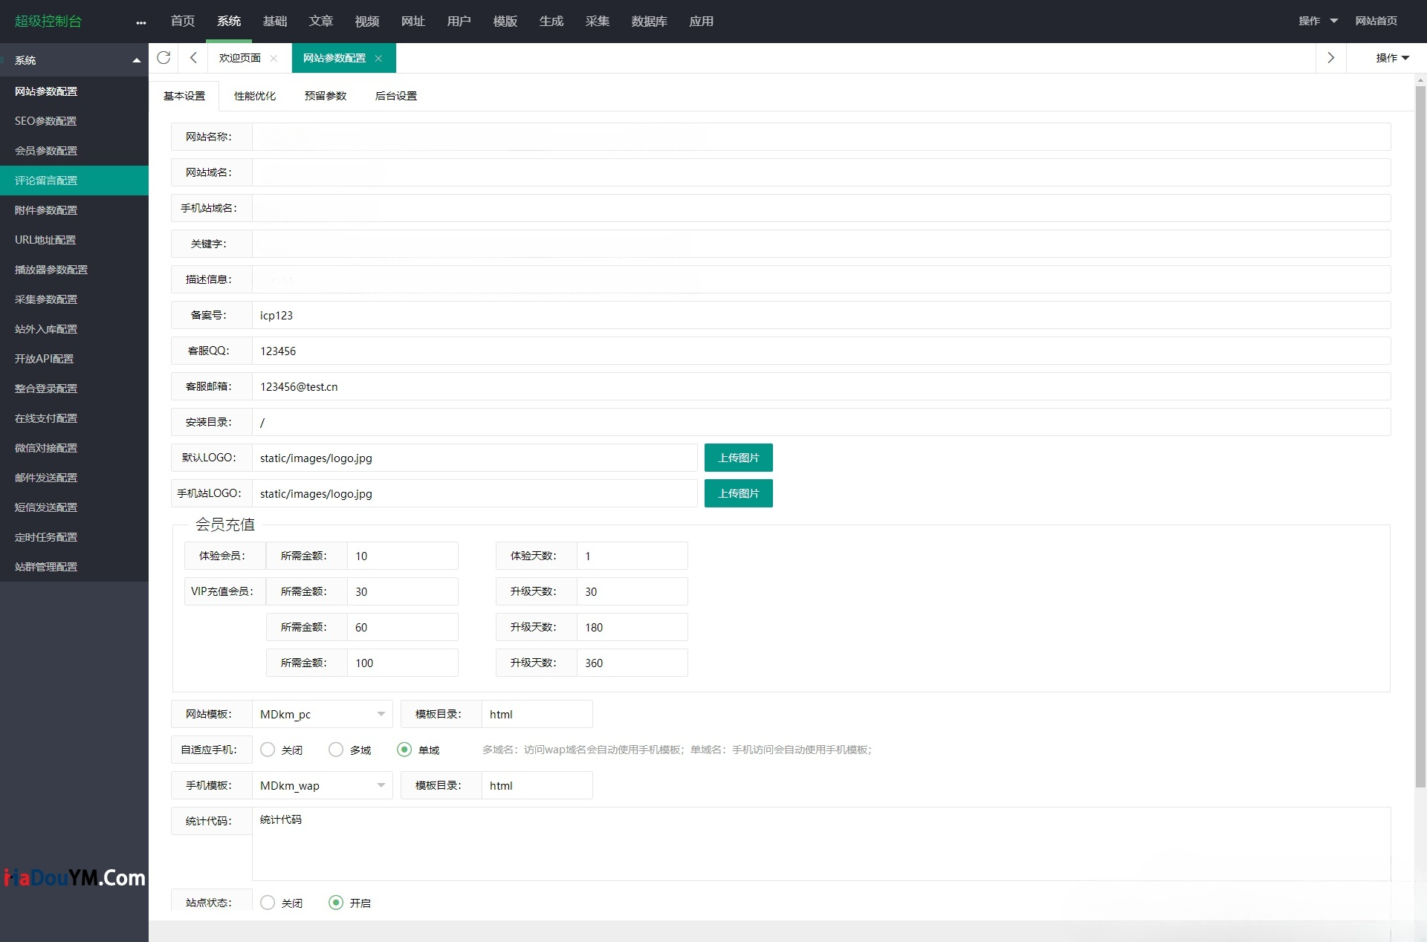
Task: Click 上传图片 for the default LOGO
Action: point(738,458)
